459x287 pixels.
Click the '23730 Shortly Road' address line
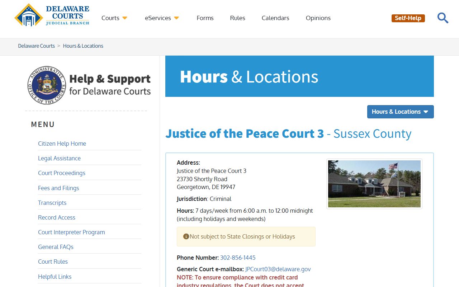pos(202,179)
